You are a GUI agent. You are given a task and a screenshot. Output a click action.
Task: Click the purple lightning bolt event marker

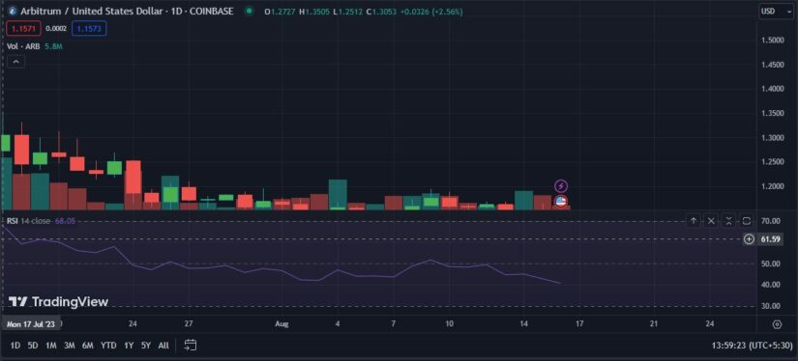(x=561, y=186)
